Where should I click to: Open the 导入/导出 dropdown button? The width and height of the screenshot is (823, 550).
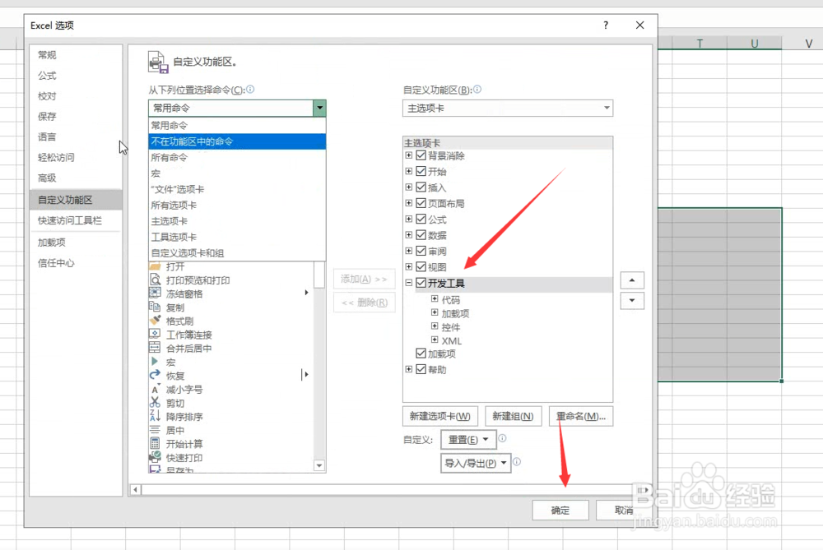476,463
